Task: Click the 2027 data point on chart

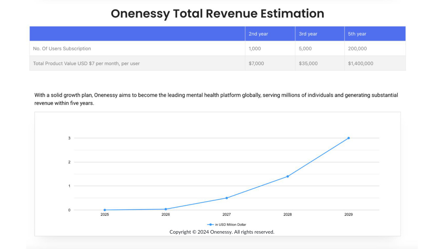Action: [x=227, y=198]
